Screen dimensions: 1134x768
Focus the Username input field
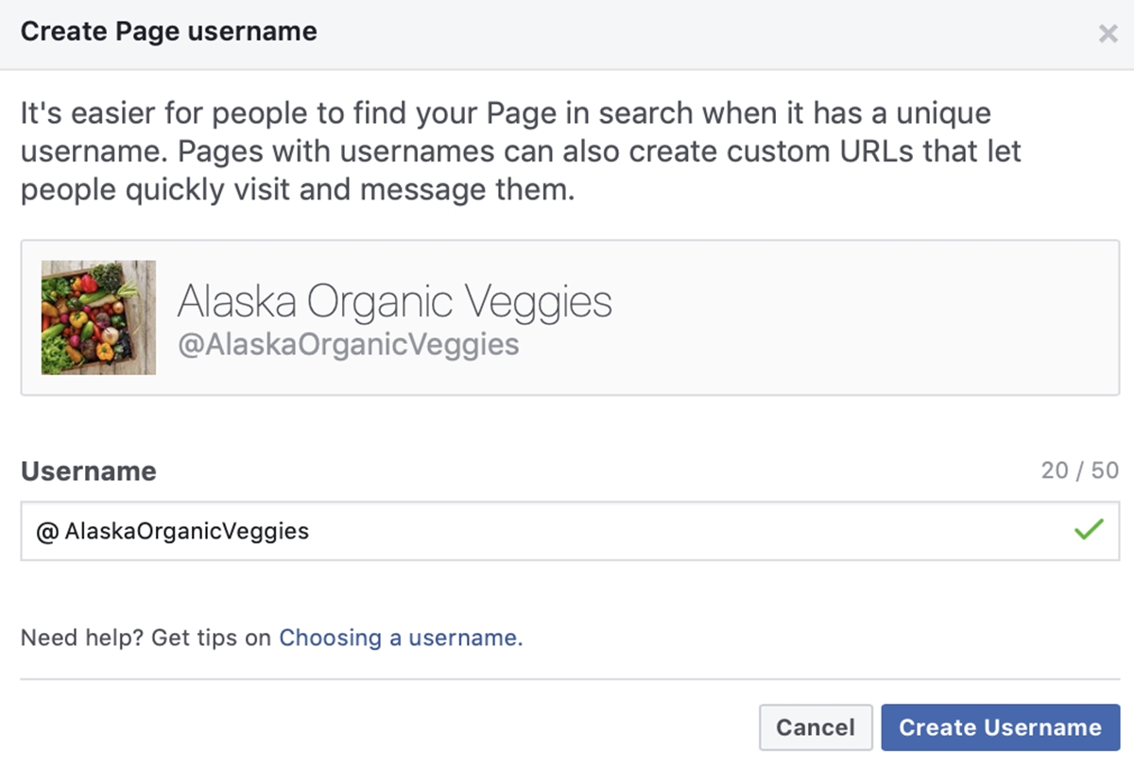coord(570,531)
